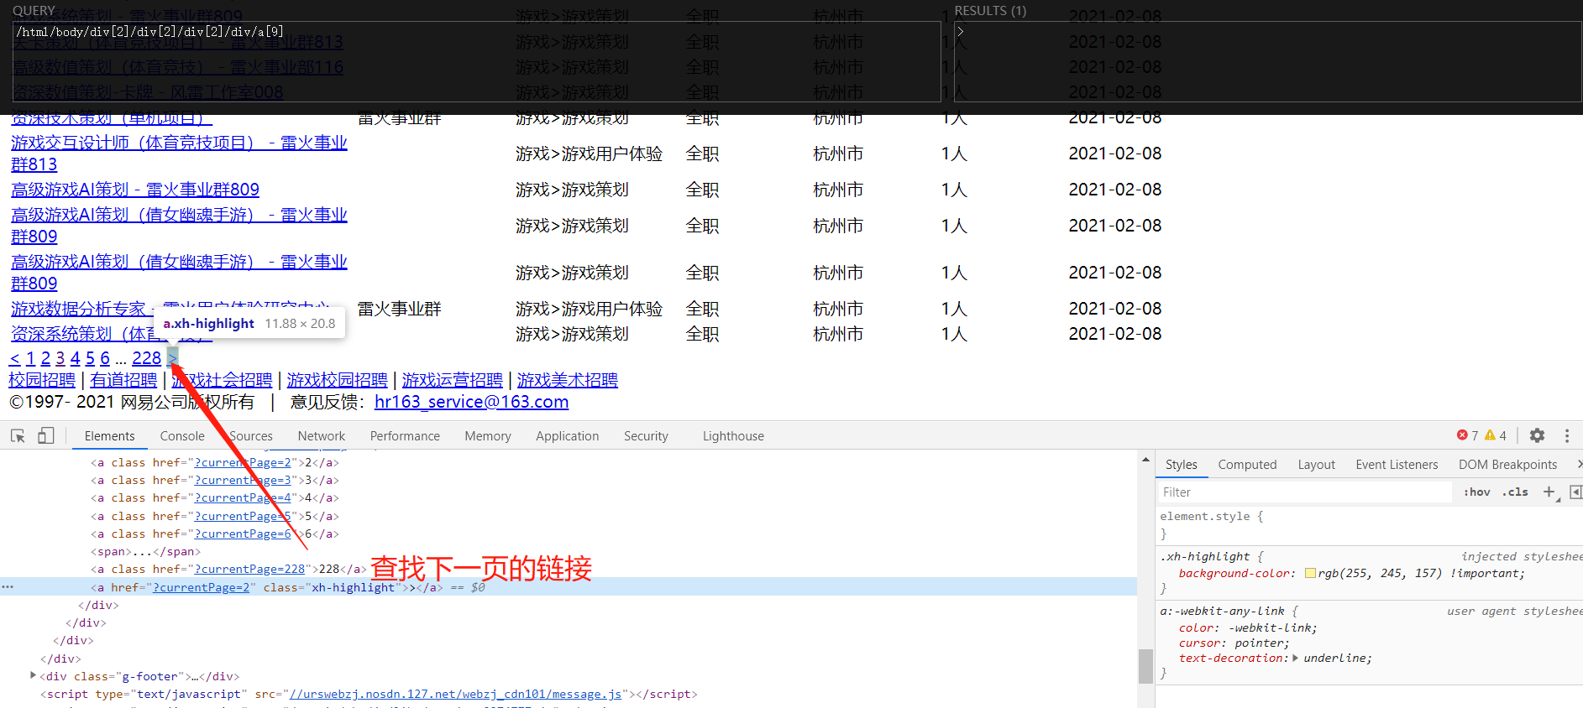Open the 游戏运营招聘 footer link
Image resolution: width=1583 pixels, height=708 pixels.
452,380
